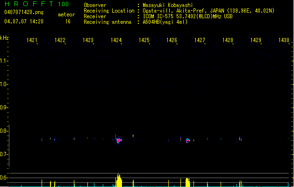Select the A504HB(yagi 4el) antenna text
294x187 pixels.
tap(165, 22)
